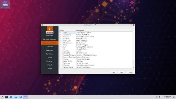Open the file manager folder icon in taskbar
This screenshot has height=99, width=176.
point(16,97)
